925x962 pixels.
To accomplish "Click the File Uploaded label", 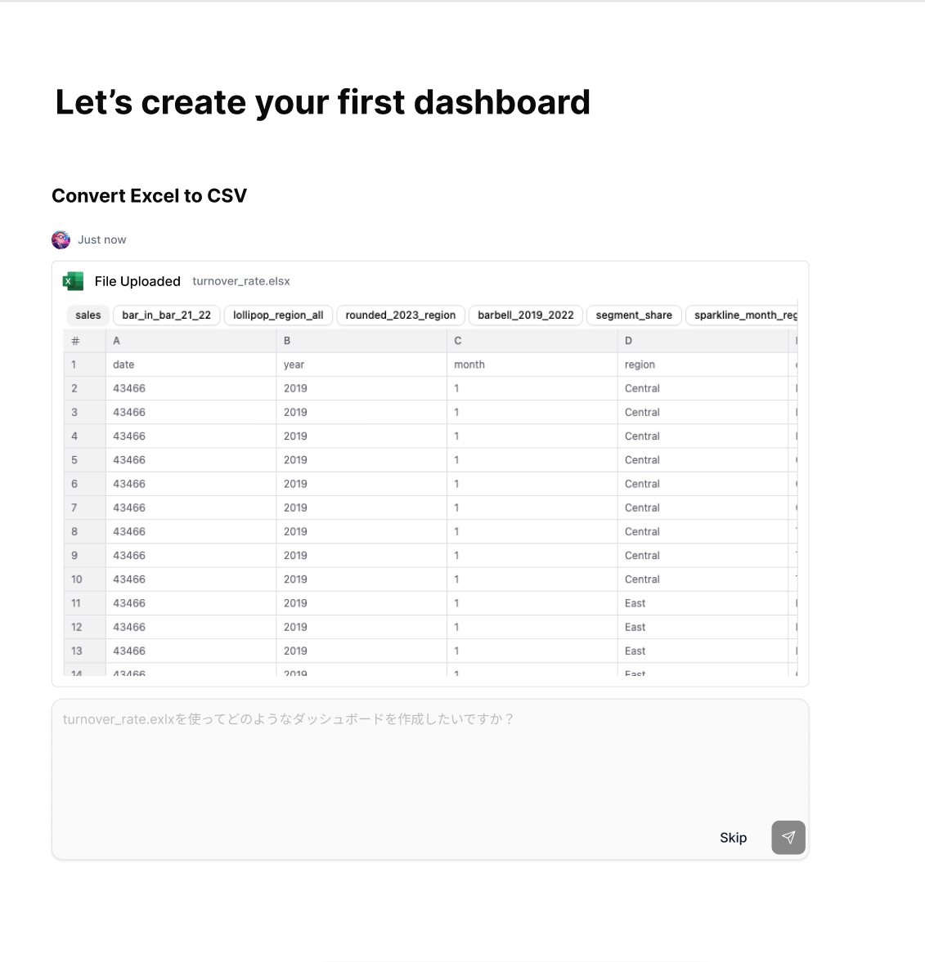I will (x=137, y=280).
